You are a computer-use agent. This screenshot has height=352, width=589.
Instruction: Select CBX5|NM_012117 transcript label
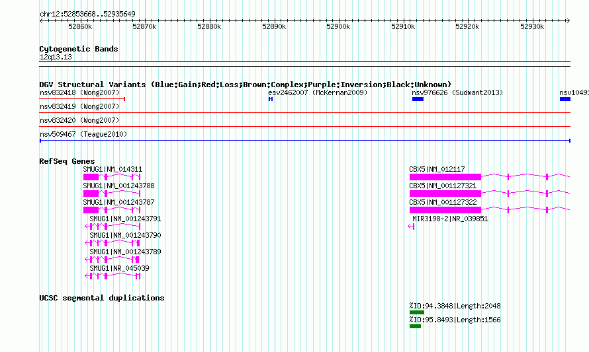[x=437, y=170]
